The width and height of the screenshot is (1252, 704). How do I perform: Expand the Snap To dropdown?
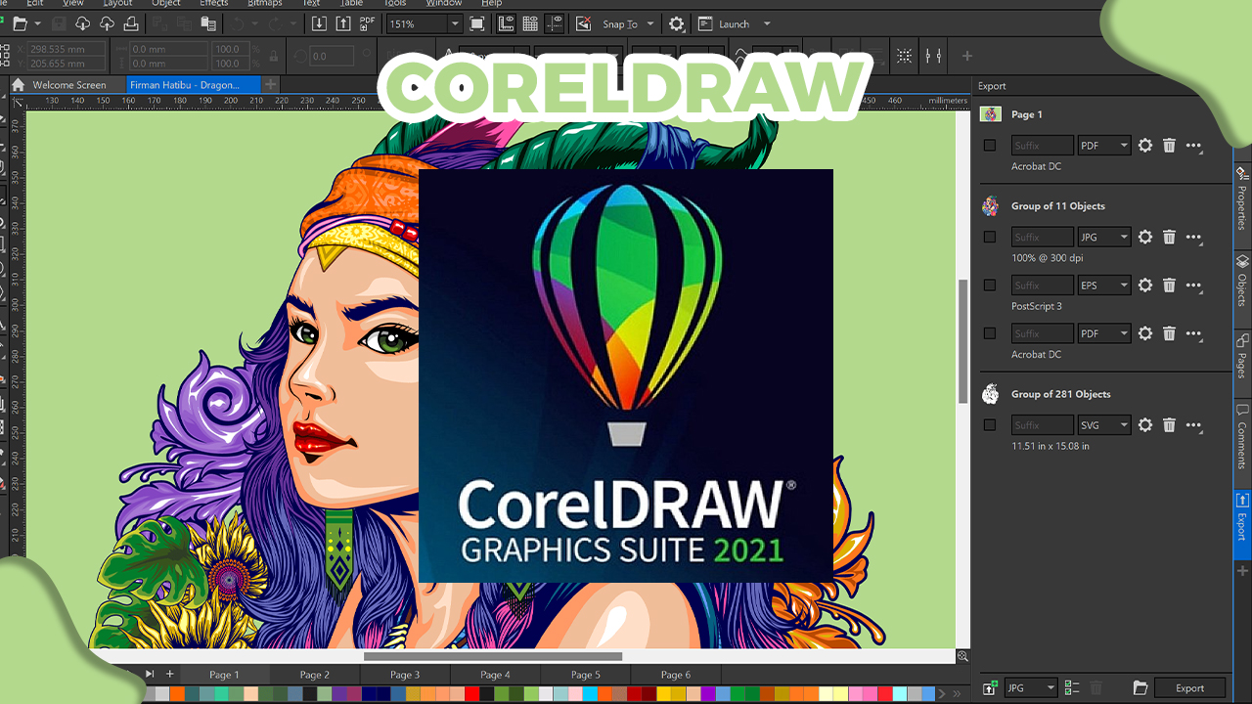point(650,23)
